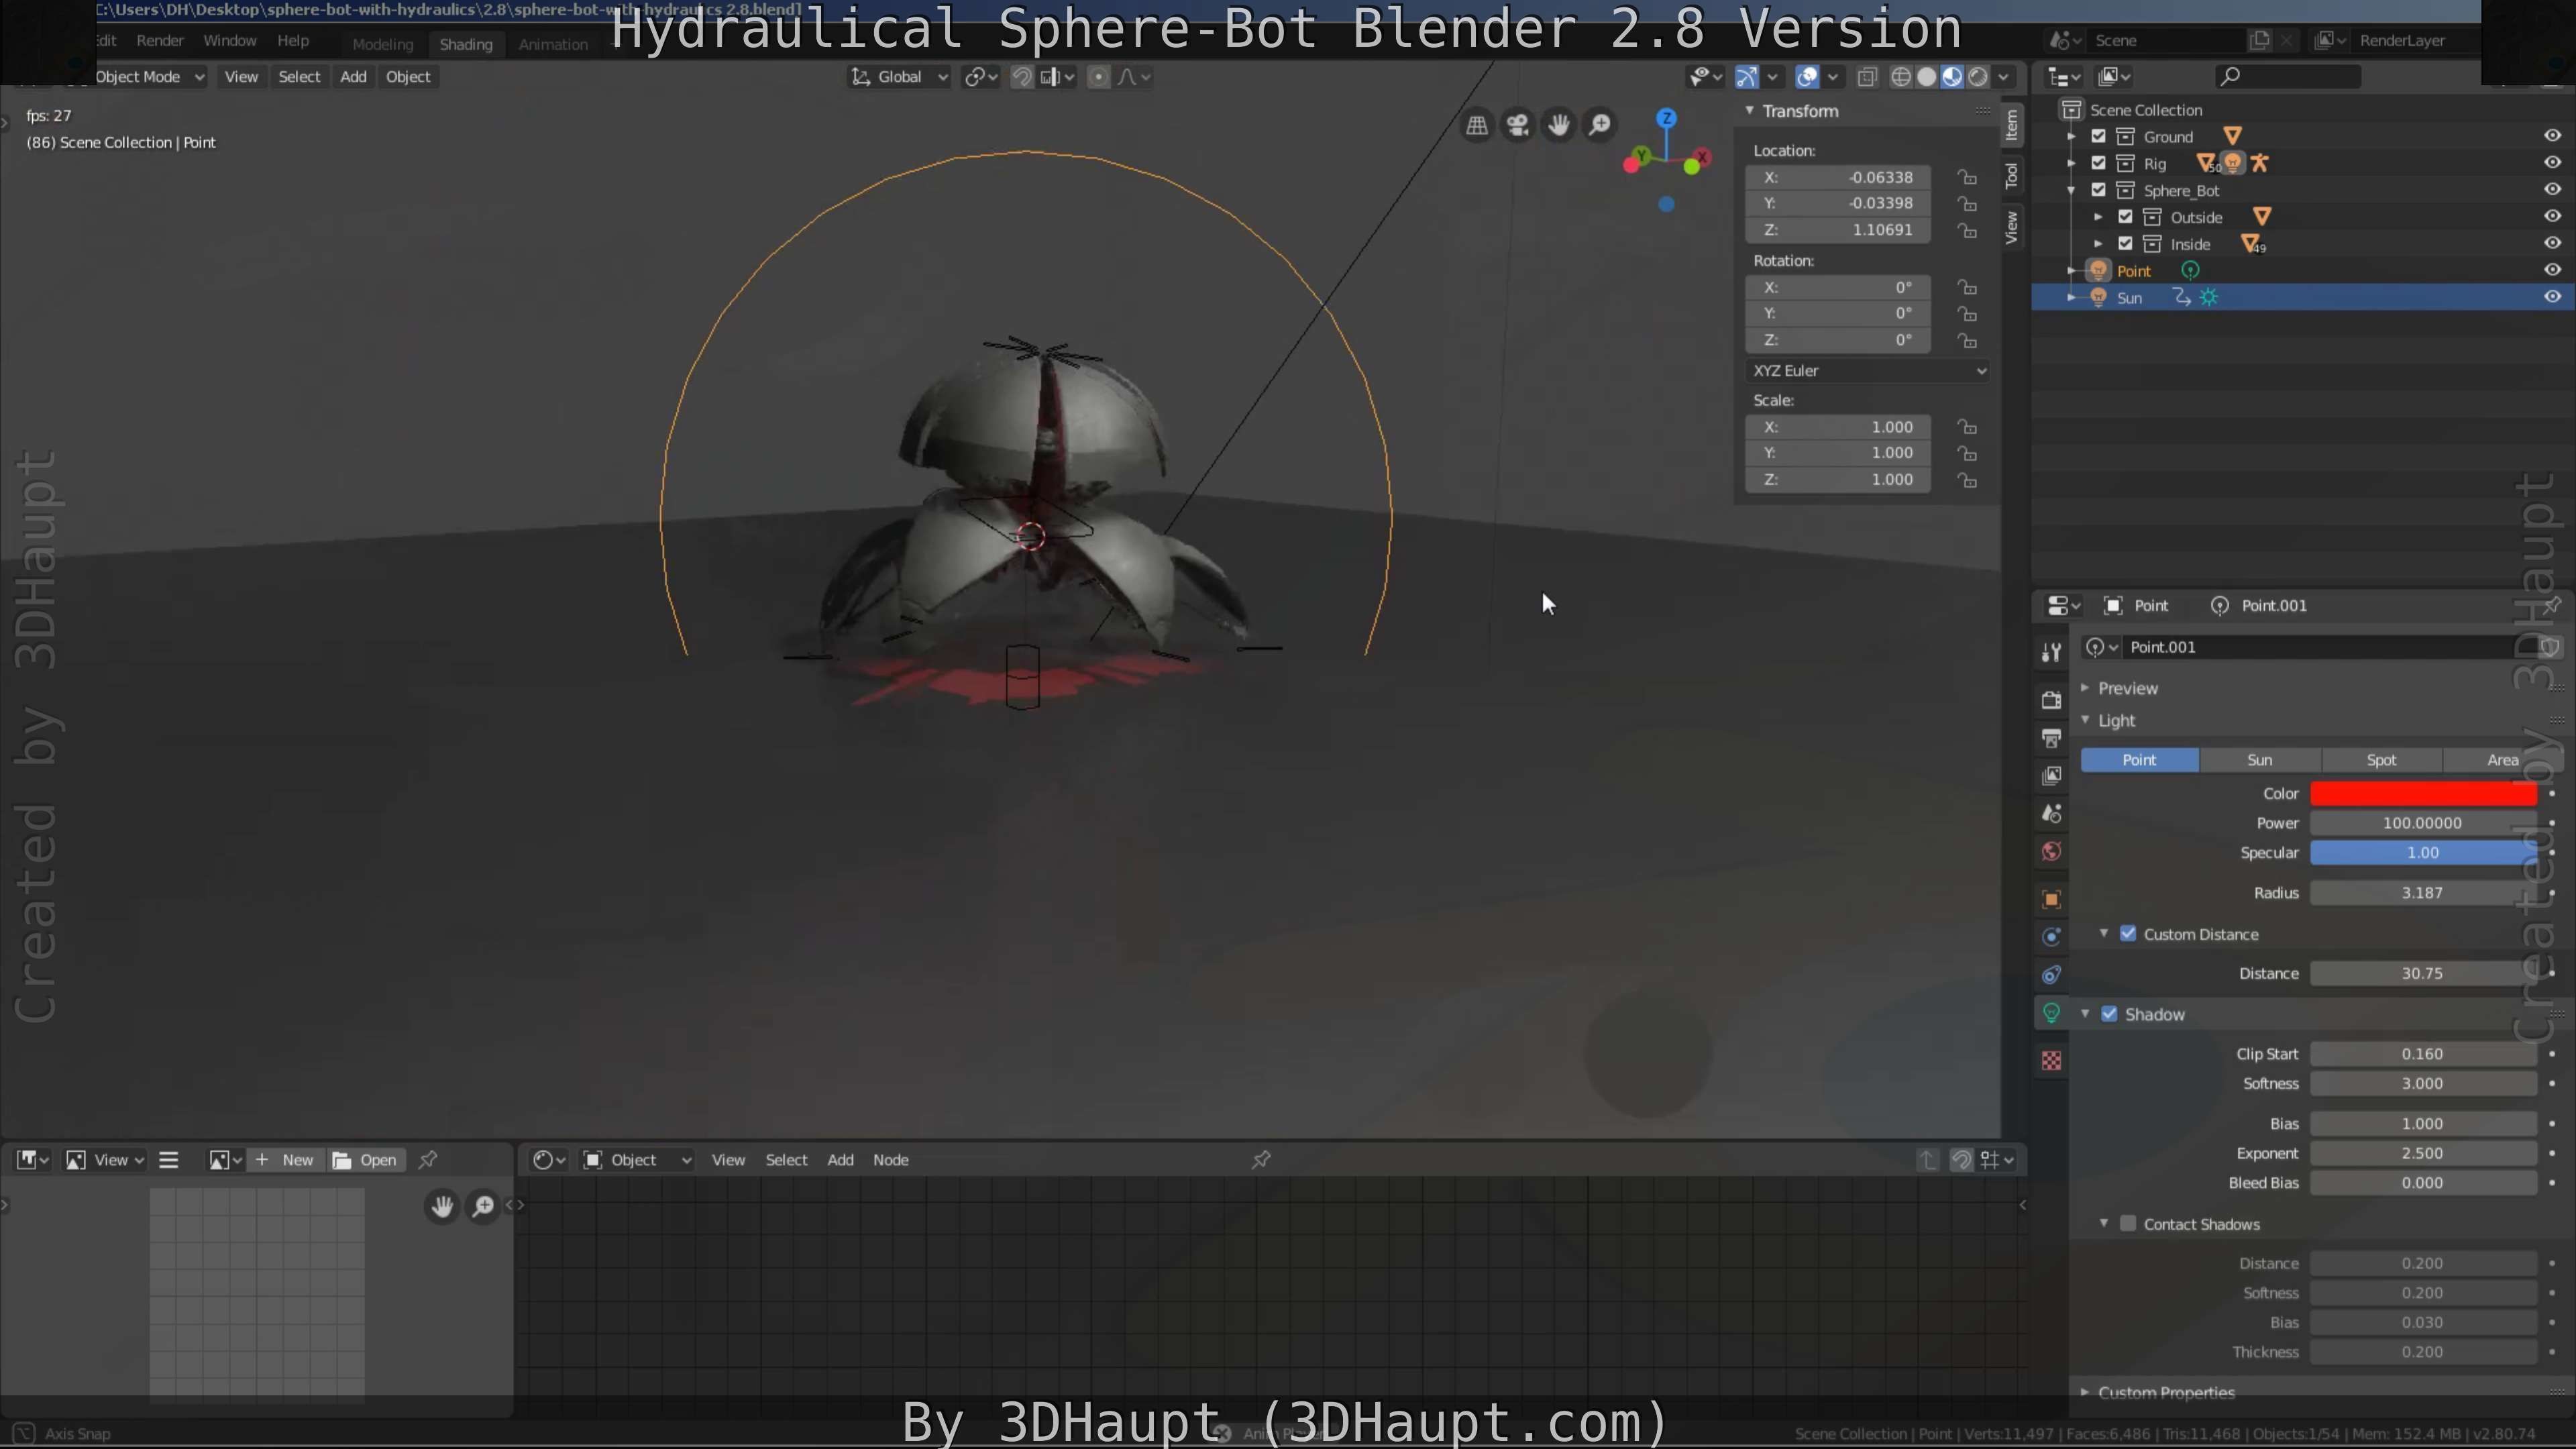Hide the Ground collection with eye icon
This screenshot has width=2576, height=1449.
click(x=2552, y=136)
